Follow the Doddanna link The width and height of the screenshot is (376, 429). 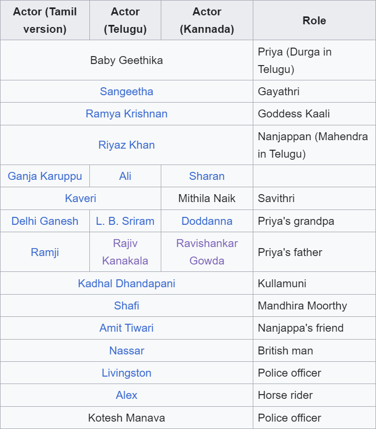tap(207, 221)
